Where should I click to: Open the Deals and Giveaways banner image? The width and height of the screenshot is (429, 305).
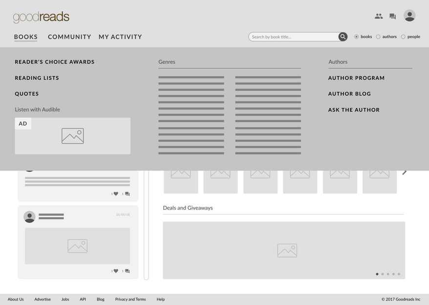(x=284, y=250)
